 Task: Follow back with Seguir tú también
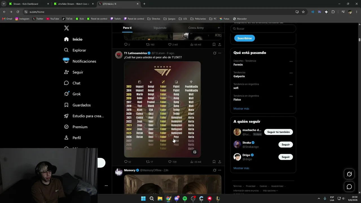point(278,132)
